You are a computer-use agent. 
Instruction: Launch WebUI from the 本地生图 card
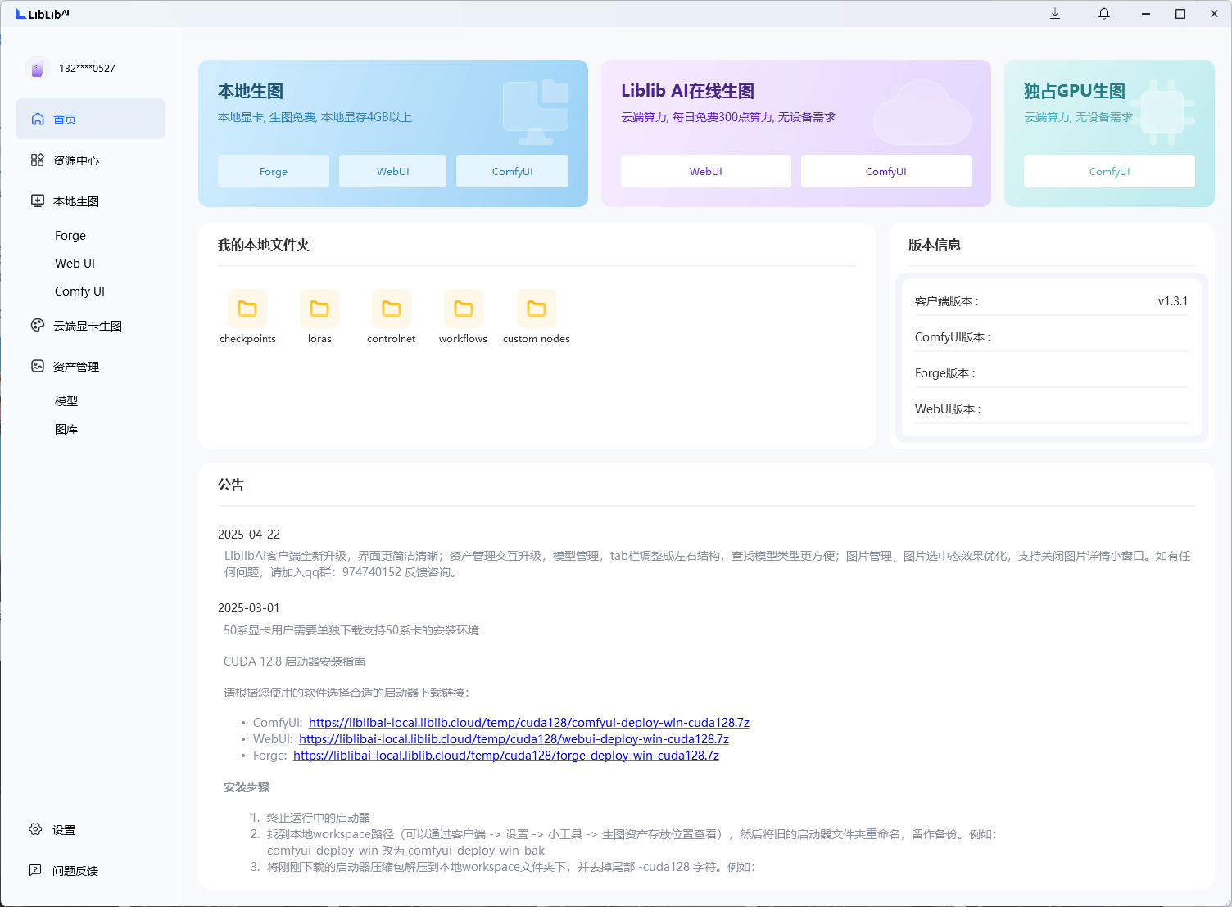click(x=393, y=171)
